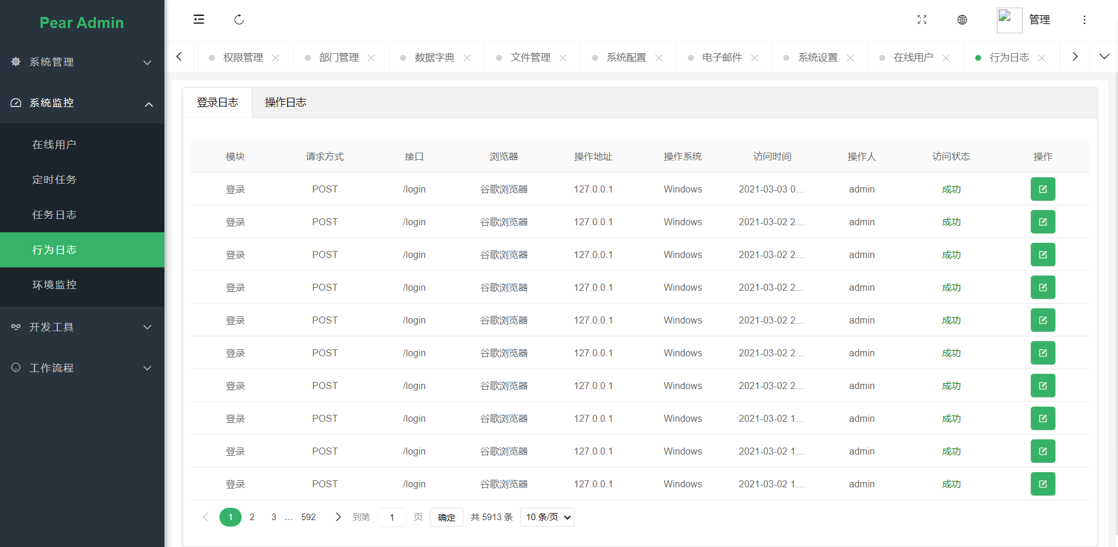Close the 文件管理 tab
The image size is (1118, 547).
(563, 58)
